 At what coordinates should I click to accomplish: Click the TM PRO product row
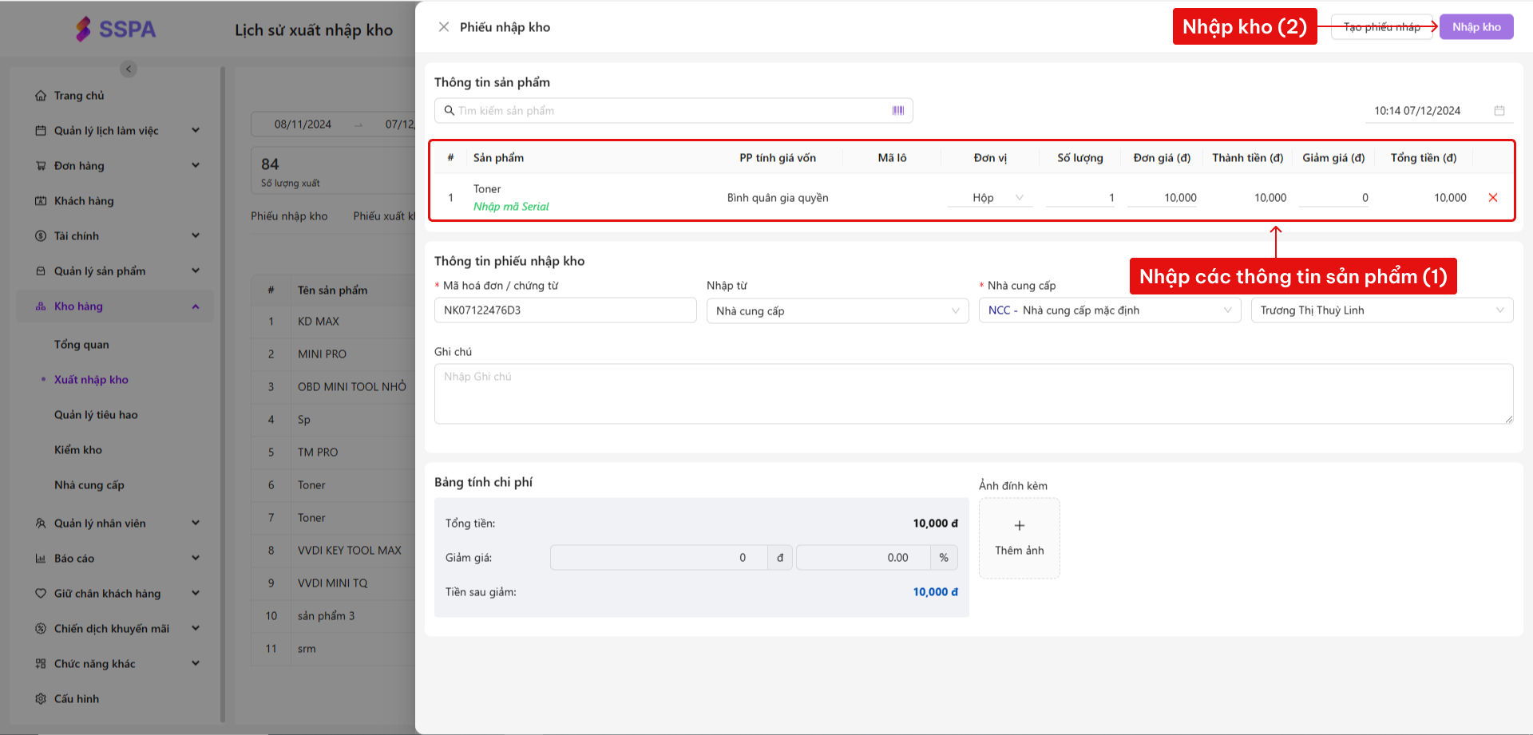tap(333, 452)
